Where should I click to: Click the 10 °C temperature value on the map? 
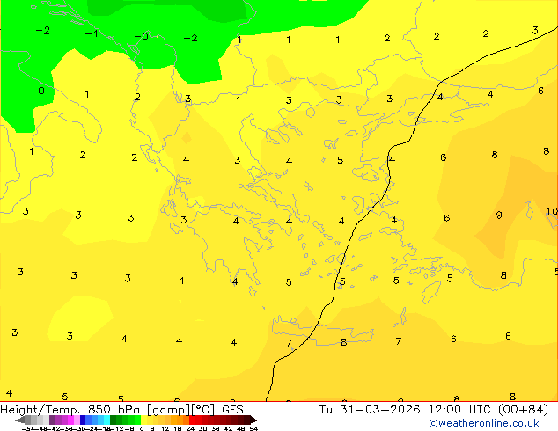552,212
